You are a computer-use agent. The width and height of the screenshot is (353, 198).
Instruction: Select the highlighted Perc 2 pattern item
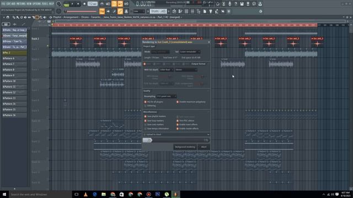14,53
